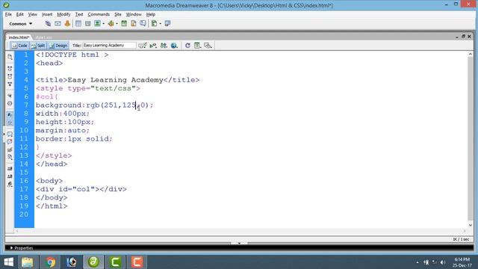Open the Images icon dropdown arrow
Viewport: 478px width, 269px height.
tap(103, 24)
